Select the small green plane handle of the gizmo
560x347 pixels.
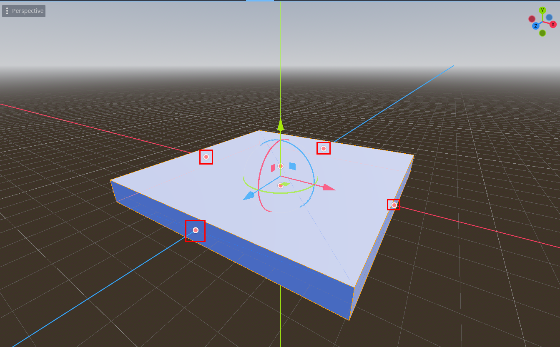point(286,184)
